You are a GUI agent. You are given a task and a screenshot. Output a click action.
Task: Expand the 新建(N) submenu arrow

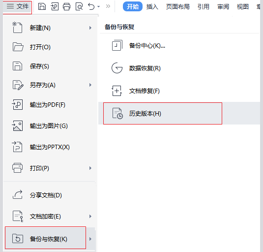tap(90, 28)
